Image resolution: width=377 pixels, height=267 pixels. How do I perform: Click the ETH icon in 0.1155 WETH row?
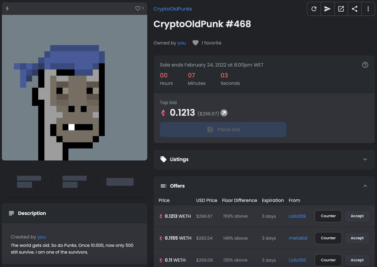(161, 238)
